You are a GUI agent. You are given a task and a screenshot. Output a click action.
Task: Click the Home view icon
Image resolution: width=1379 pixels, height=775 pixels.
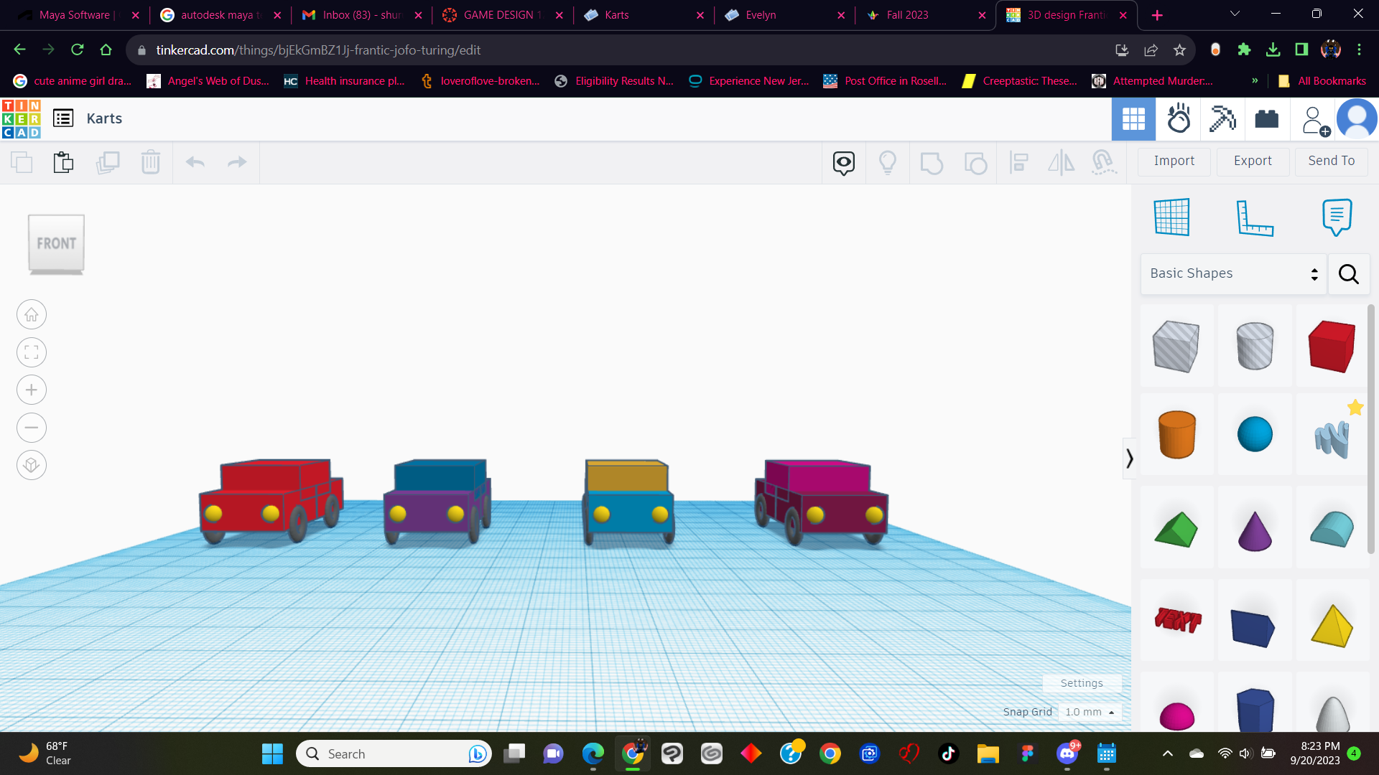pos(32,315)
